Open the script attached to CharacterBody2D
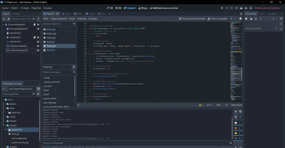Image resolution: width=285 pixels, height=148 pixels. coord(35,24)
